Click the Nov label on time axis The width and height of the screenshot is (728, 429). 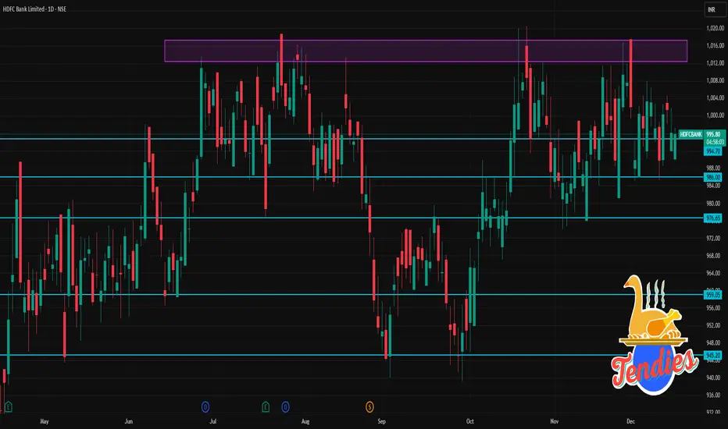coord(554,421)
